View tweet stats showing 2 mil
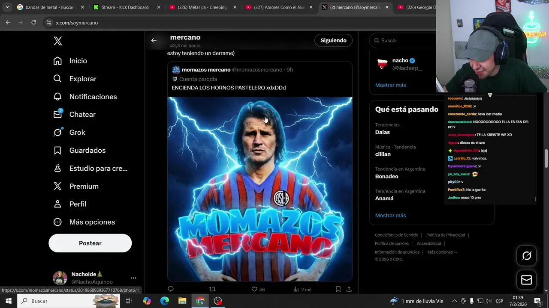This screenshot has height=308, width=549. pos(302,289)
